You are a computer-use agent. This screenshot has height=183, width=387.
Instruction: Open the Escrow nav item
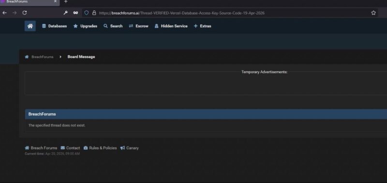coord(138,26)
